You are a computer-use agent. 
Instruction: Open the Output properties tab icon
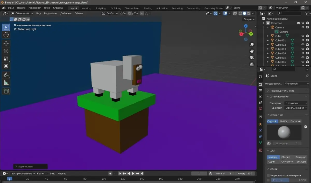tap(260, 90)
